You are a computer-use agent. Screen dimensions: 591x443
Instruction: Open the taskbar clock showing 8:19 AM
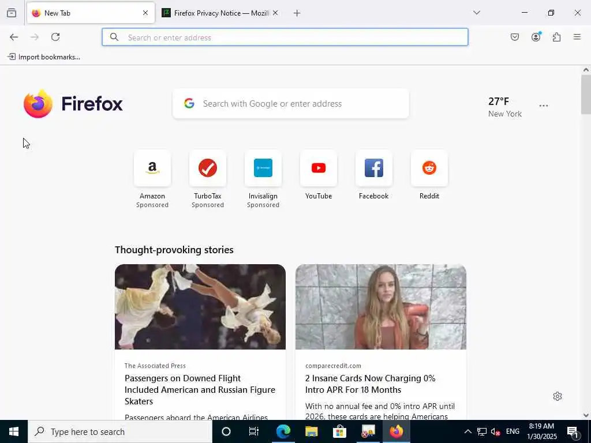tap(541, 431)
